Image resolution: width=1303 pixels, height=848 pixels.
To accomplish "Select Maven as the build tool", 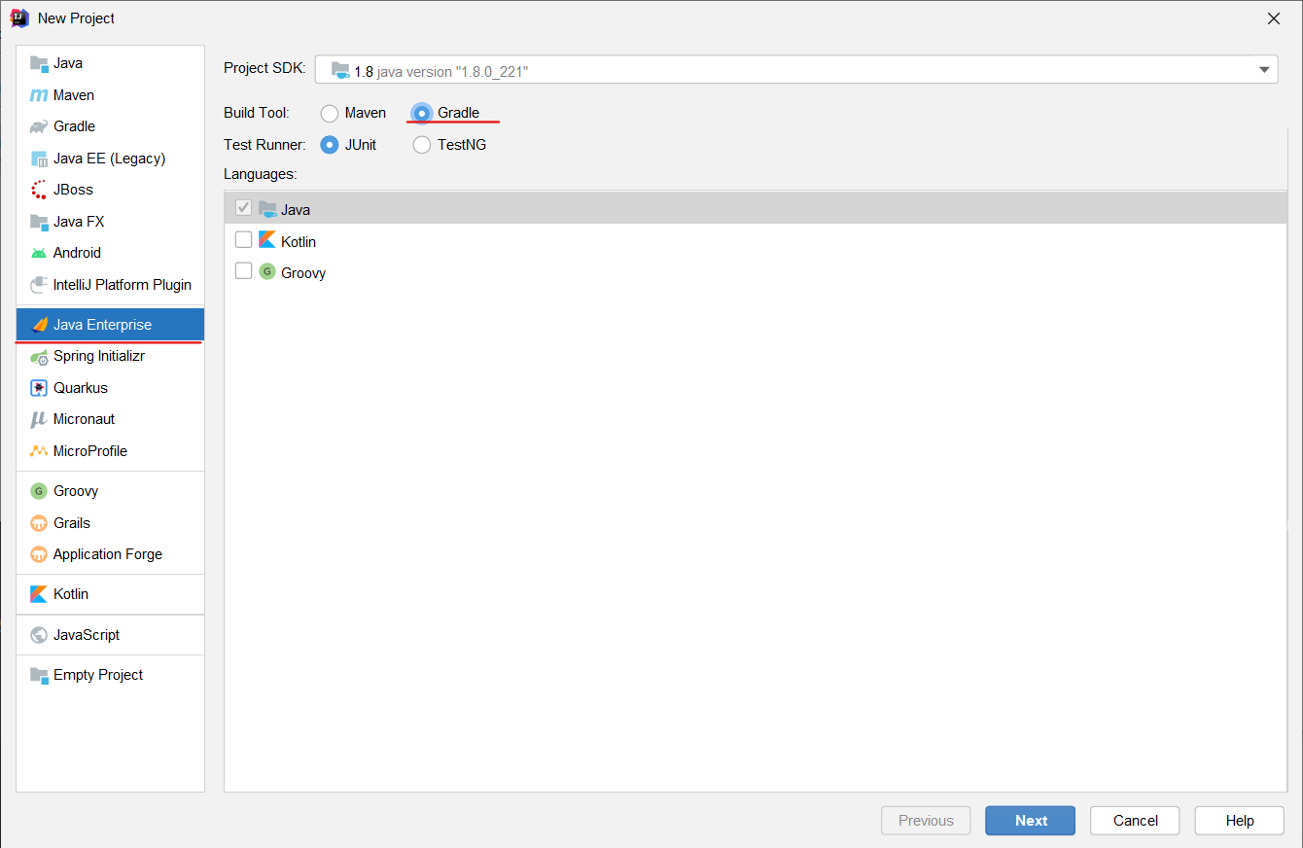I will coord(330,114).
